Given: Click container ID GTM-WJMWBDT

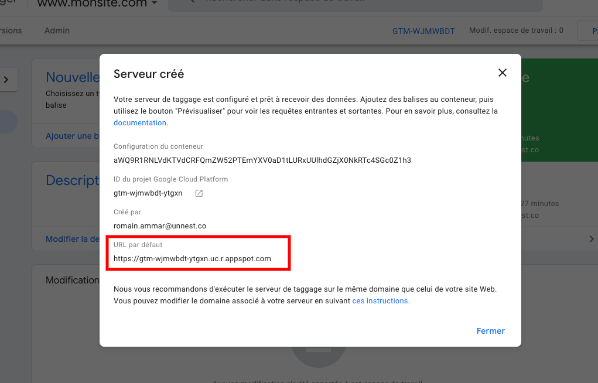Looking at the screenshot, I should tap(423, 31).
